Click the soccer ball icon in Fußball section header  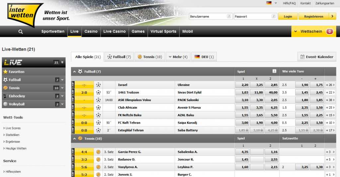pyautogui.click(x=80, y=71)
